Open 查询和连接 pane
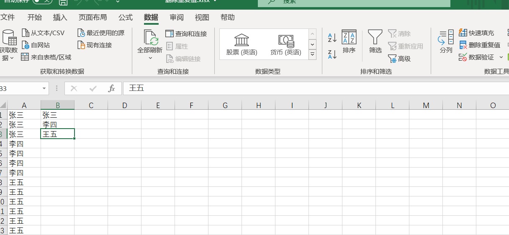509x235 pixels. point(186,34)
